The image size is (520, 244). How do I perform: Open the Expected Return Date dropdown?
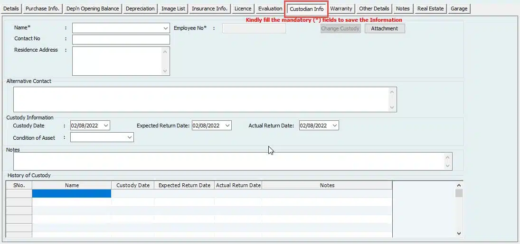pos(227,126)
